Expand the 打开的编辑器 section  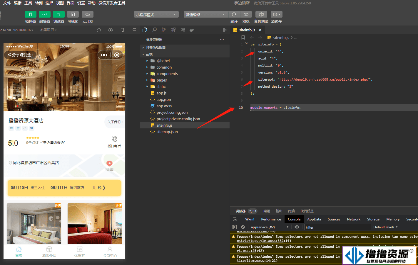click(x=185, y=48)
